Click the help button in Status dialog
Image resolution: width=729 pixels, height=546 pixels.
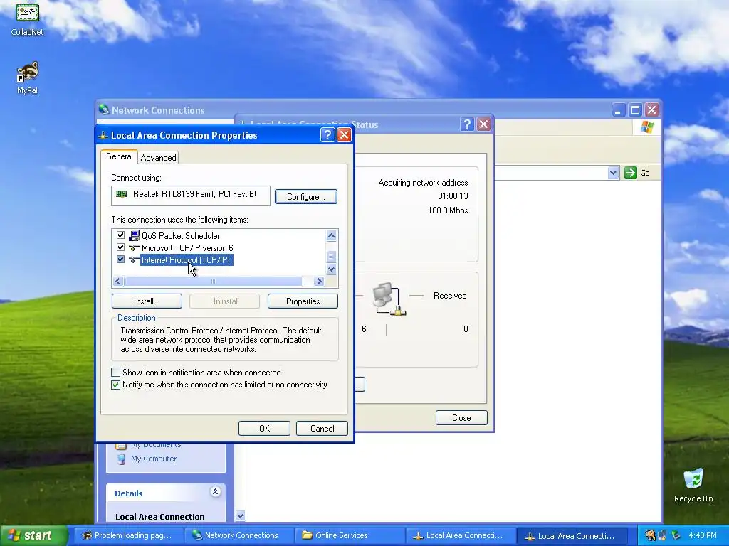[467, 124]
